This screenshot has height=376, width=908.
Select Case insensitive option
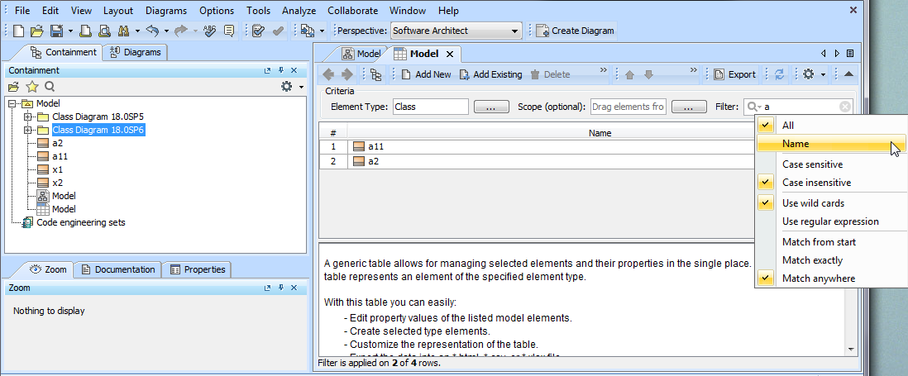point(830,183)
